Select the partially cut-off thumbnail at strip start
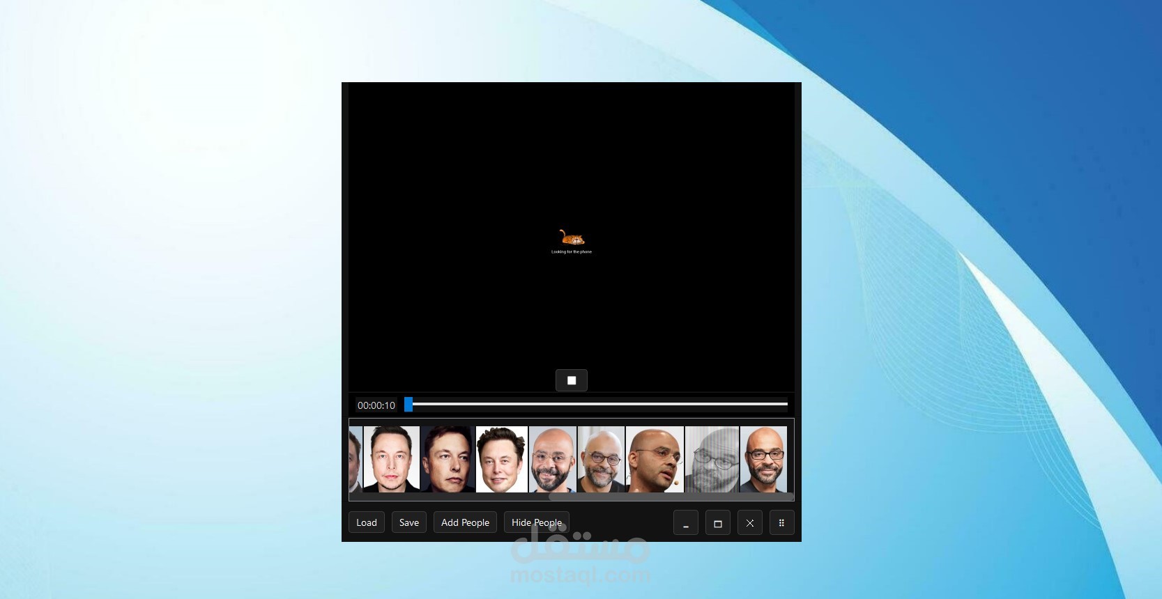 click(x=356, y=460)
